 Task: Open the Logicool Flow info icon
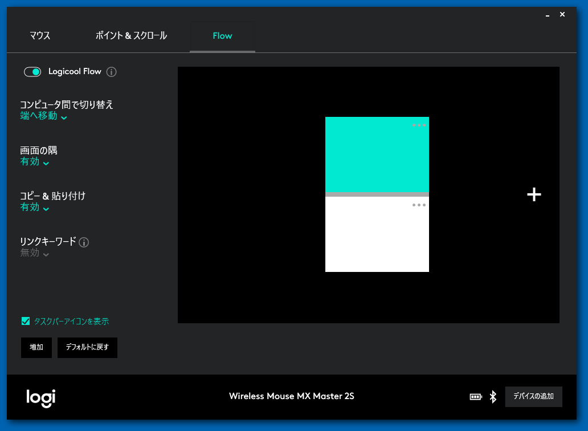point(111,72)
